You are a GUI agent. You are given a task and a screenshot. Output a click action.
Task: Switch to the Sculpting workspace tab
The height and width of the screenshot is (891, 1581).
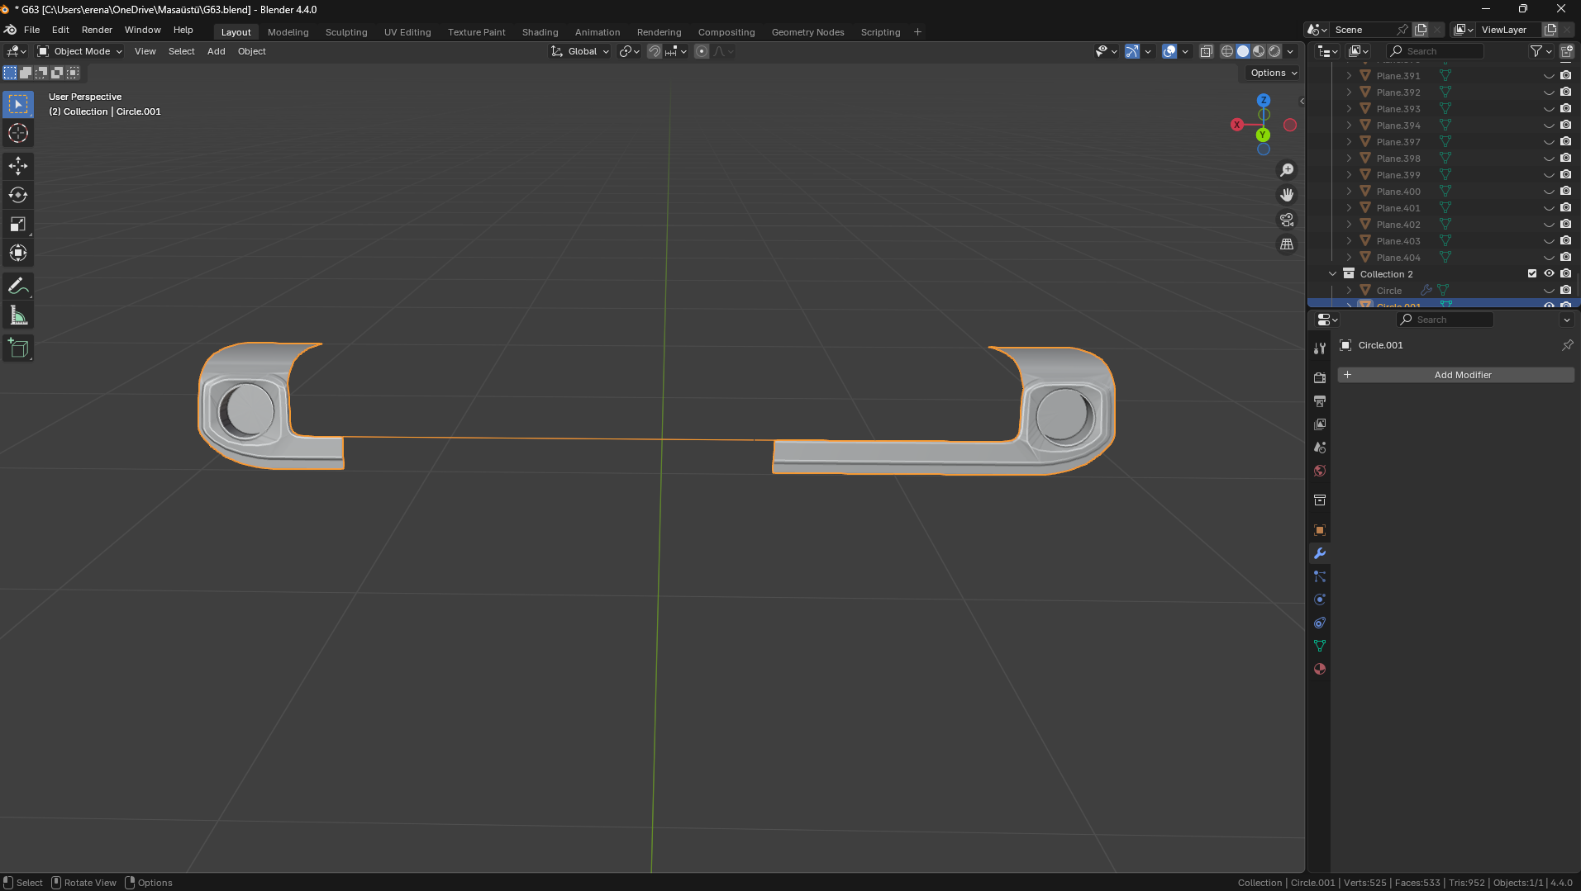(x=345, y=32)
